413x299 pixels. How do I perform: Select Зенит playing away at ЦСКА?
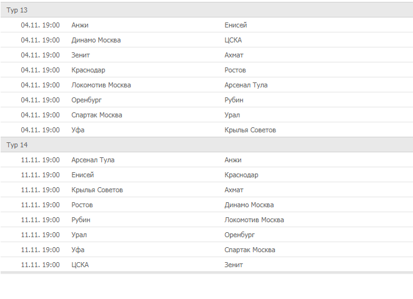pos(234,265)
